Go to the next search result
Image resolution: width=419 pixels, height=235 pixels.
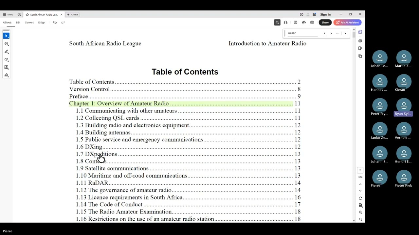(331, 33)
